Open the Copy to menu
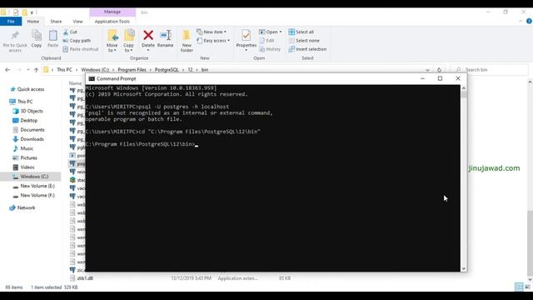Viewport: 533px width, 300px height. (x=129, y=41)
